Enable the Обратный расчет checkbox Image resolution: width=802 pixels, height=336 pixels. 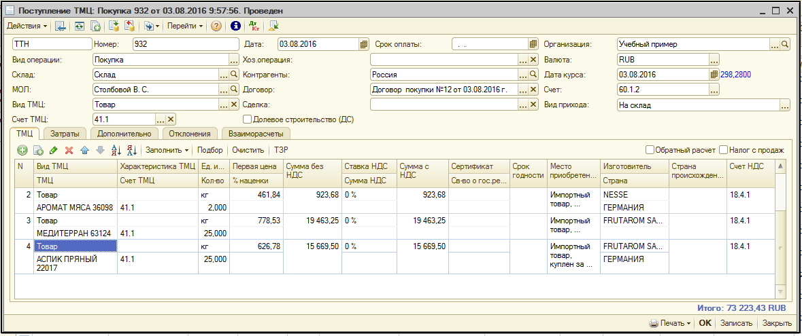tap(650, 150)
